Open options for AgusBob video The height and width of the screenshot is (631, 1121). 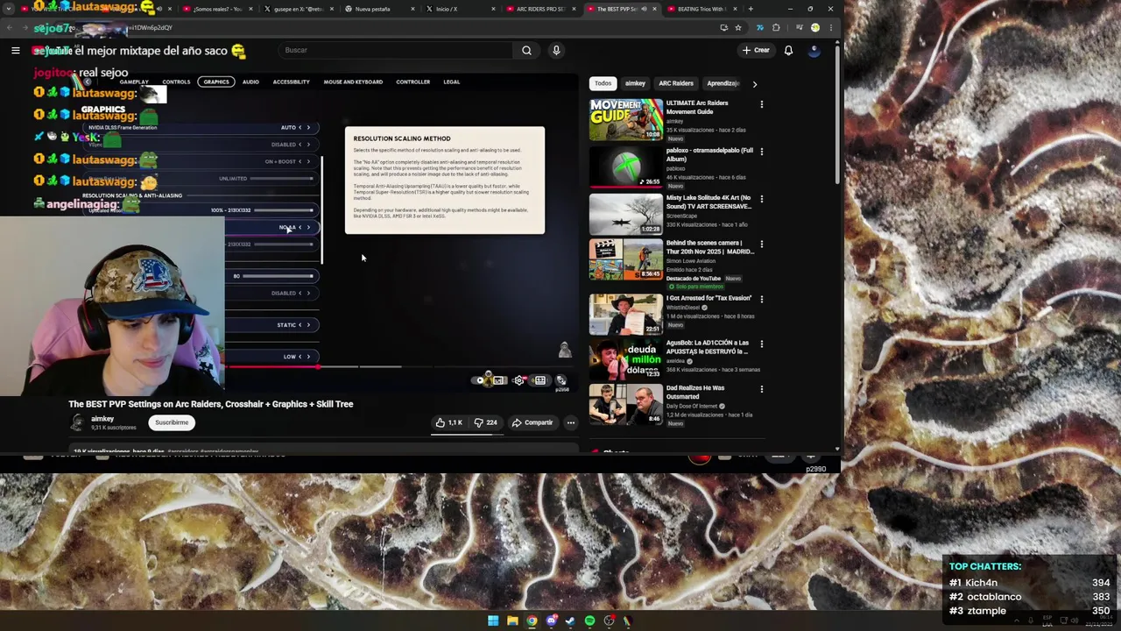761,344
